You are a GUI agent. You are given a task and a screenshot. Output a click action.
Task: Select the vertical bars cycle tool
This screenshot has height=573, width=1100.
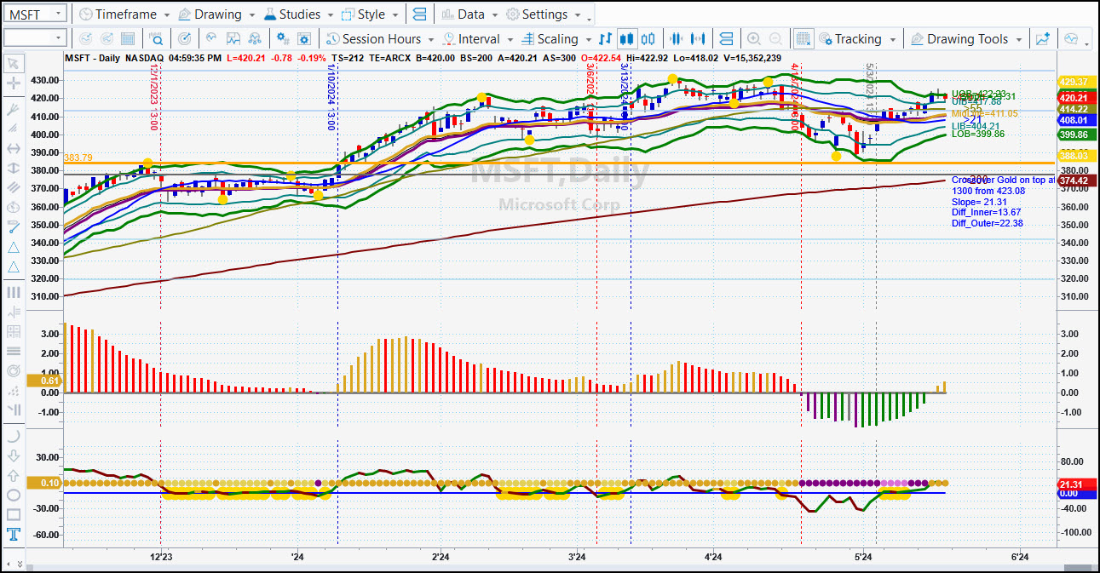[14, 292]
